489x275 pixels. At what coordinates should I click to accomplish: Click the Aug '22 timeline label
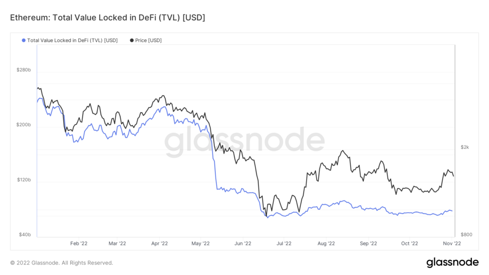326,243
